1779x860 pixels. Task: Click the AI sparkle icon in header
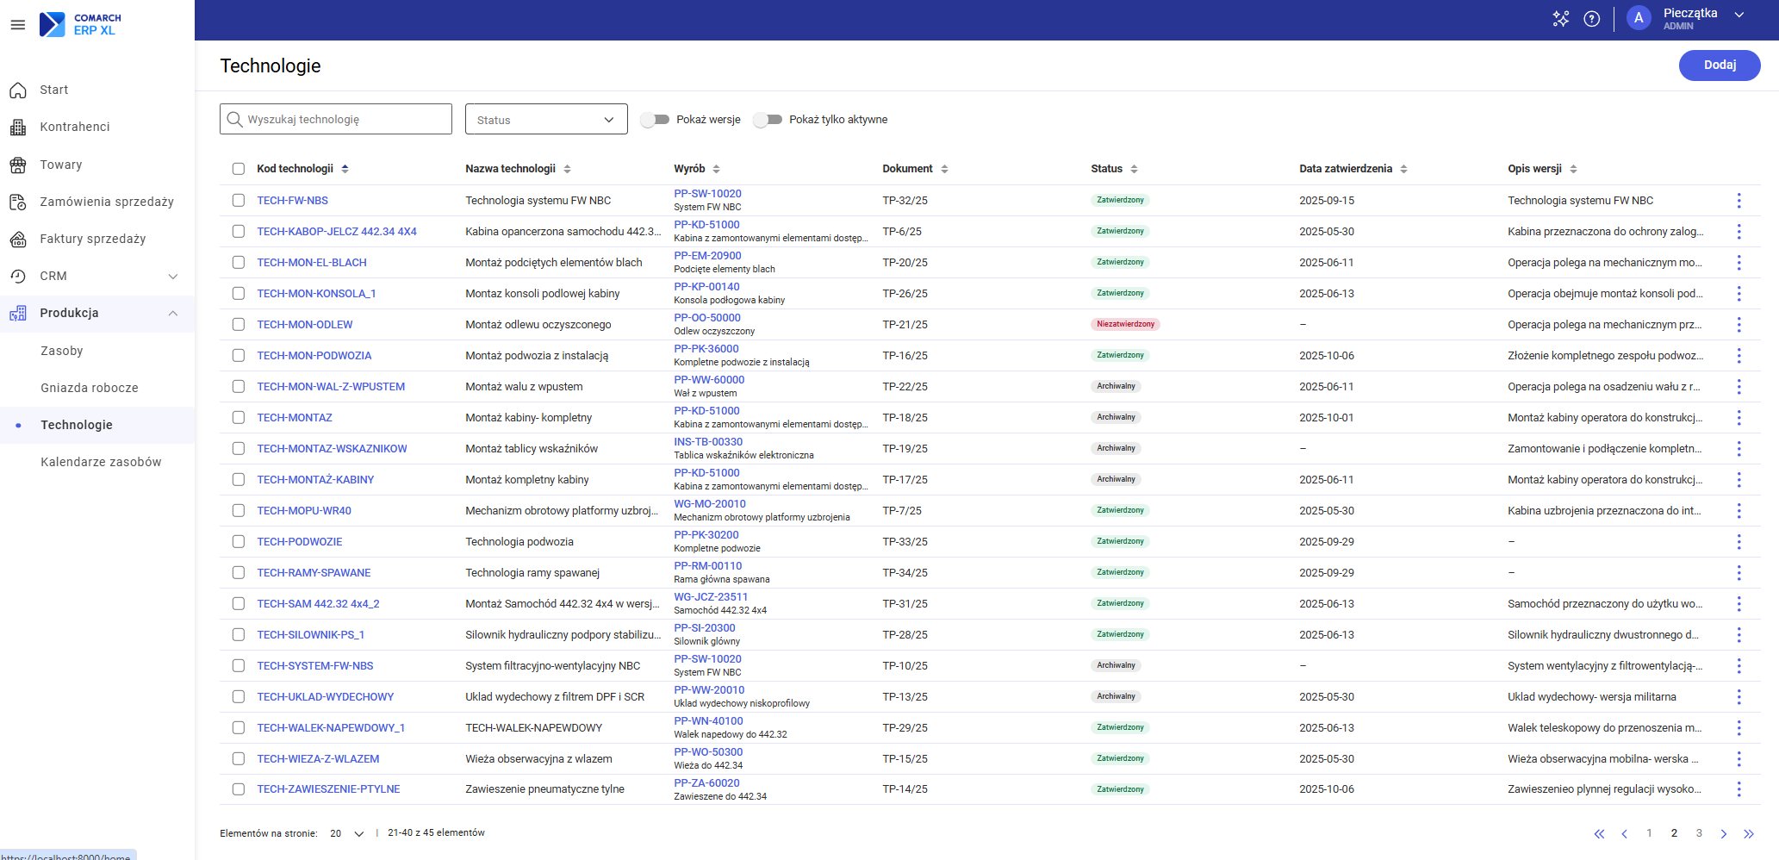click(1560, 19)
